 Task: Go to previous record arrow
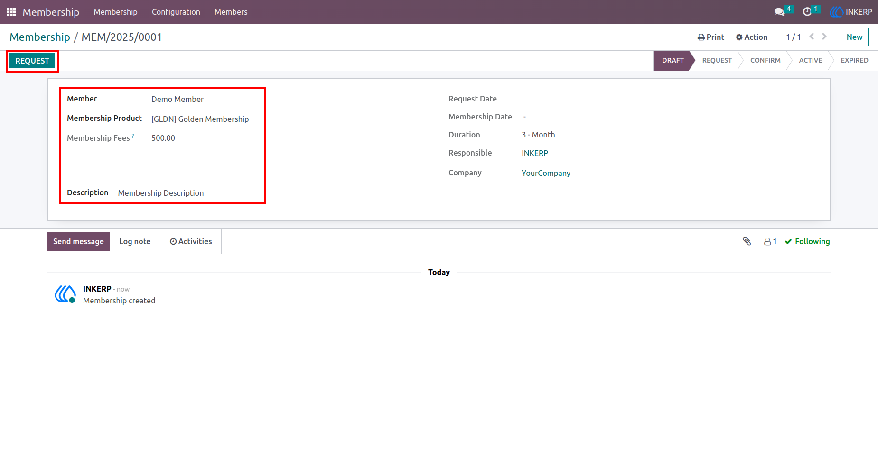[812, 37]
